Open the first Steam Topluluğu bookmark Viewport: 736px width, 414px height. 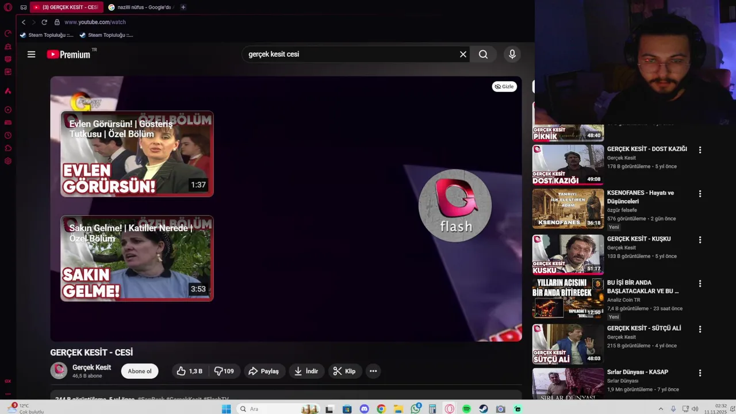pyautogui.click(x=47, y=35)
